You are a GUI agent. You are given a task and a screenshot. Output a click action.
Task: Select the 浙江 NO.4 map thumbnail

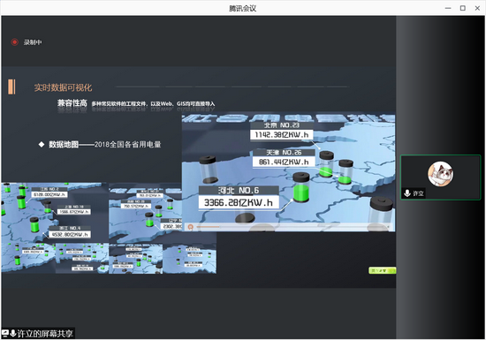[55, 213]
